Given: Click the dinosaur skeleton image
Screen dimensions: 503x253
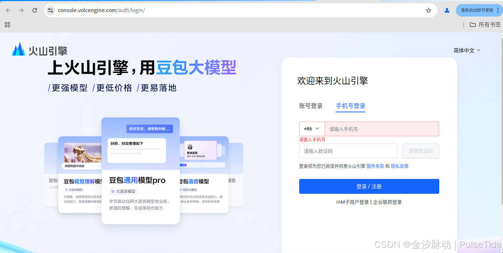Looking at the screenshot, I should pyautogui.click(x=83, y=153).
